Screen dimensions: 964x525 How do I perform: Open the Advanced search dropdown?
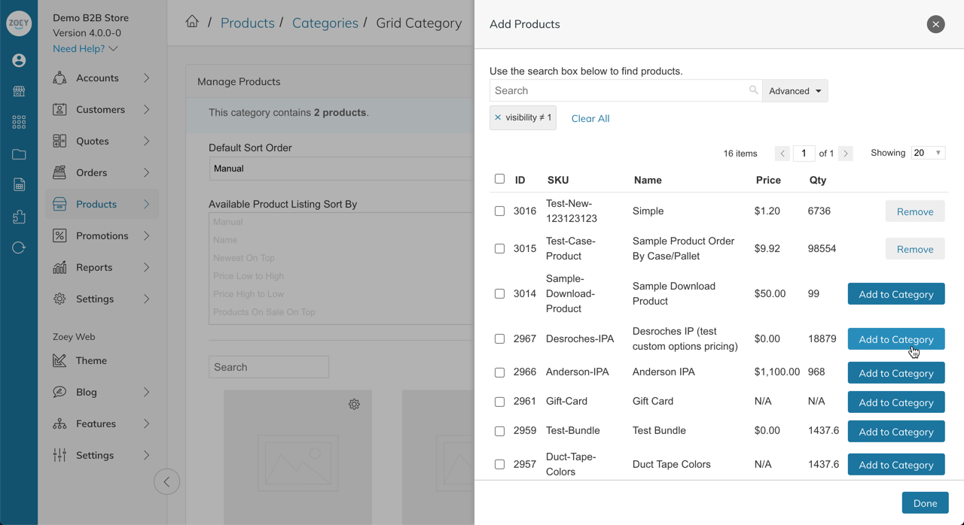point(795,91)
